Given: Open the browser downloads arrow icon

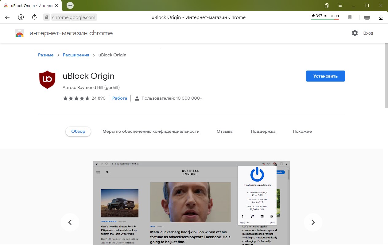Looking at the screenshot, I should pyautogui.click(x=381, y=17).
